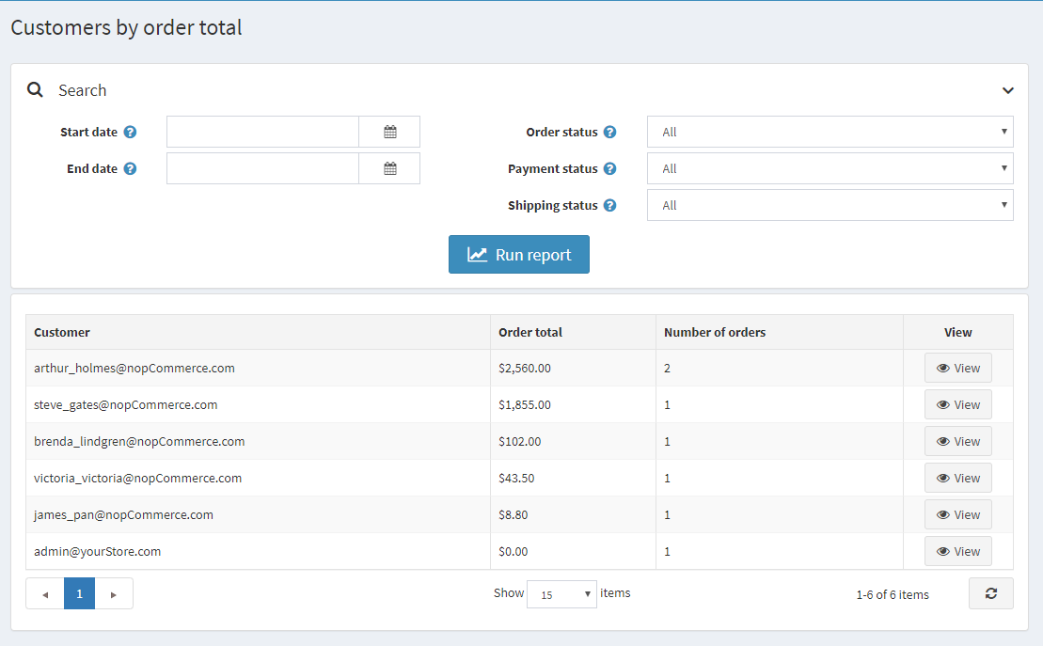The height and width of the screenshot is (646, 1043).
Task: Click the Start date input field
Action: coord(262,133)
